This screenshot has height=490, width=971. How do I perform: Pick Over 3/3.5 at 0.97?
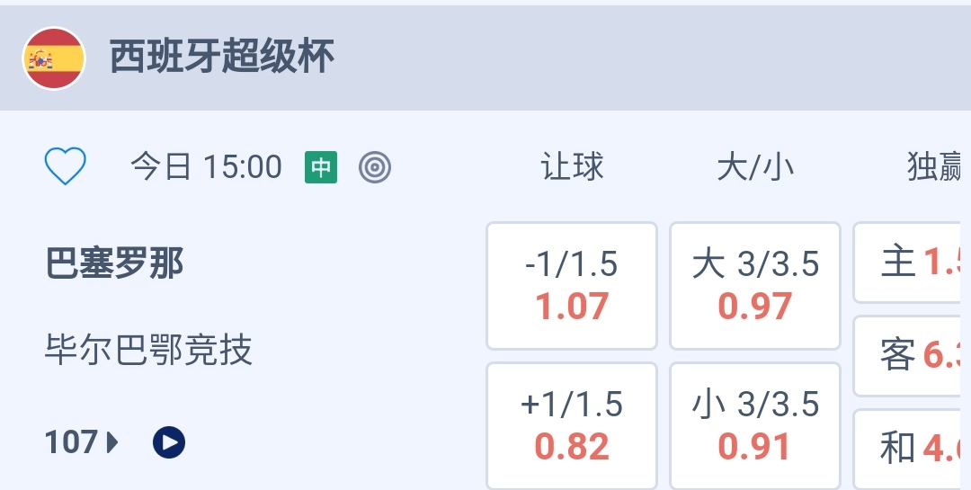[x=755, y=286]
